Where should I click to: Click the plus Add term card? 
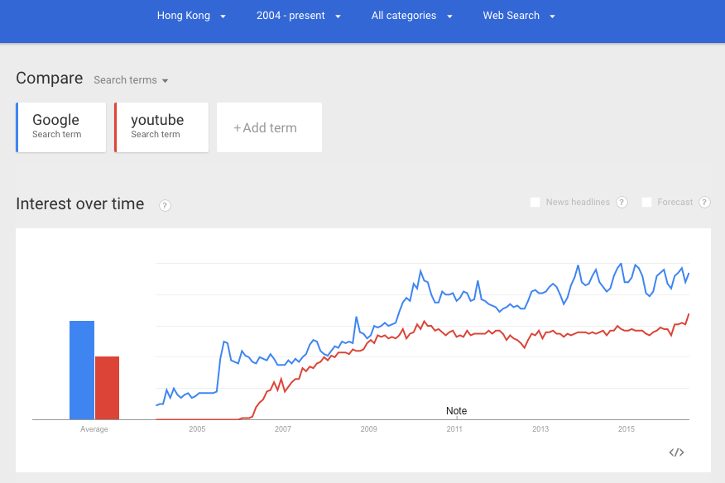[269, 127]
